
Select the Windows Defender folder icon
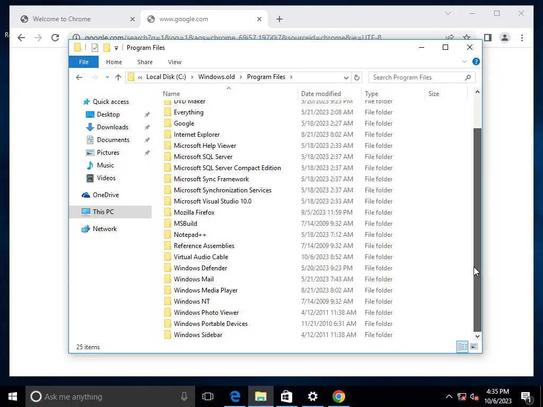point(168,268)
